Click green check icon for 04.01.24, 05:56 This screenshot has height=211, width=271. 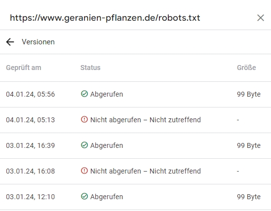click(84, 94)
